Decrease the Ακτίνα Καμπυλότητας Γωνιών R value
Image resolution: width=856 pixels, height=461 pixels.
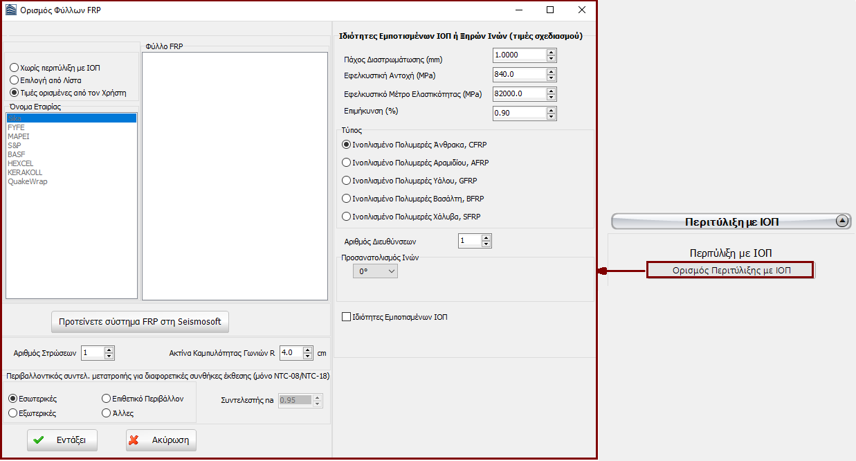tap(306, 356)
